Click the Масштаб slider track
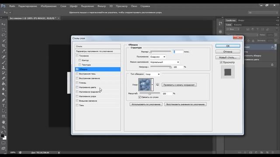 click(x=150, y=93)
